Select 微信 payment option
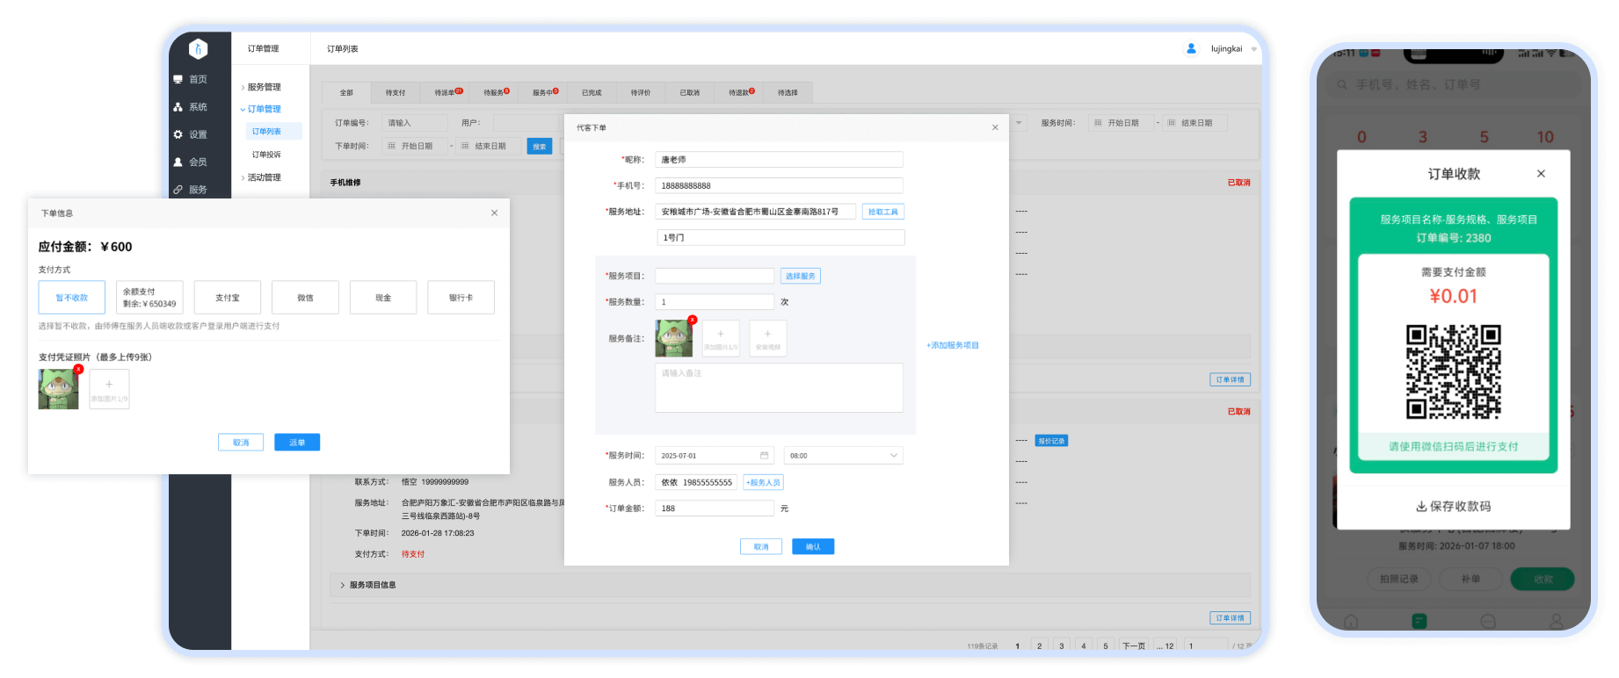 pos(305,298)
